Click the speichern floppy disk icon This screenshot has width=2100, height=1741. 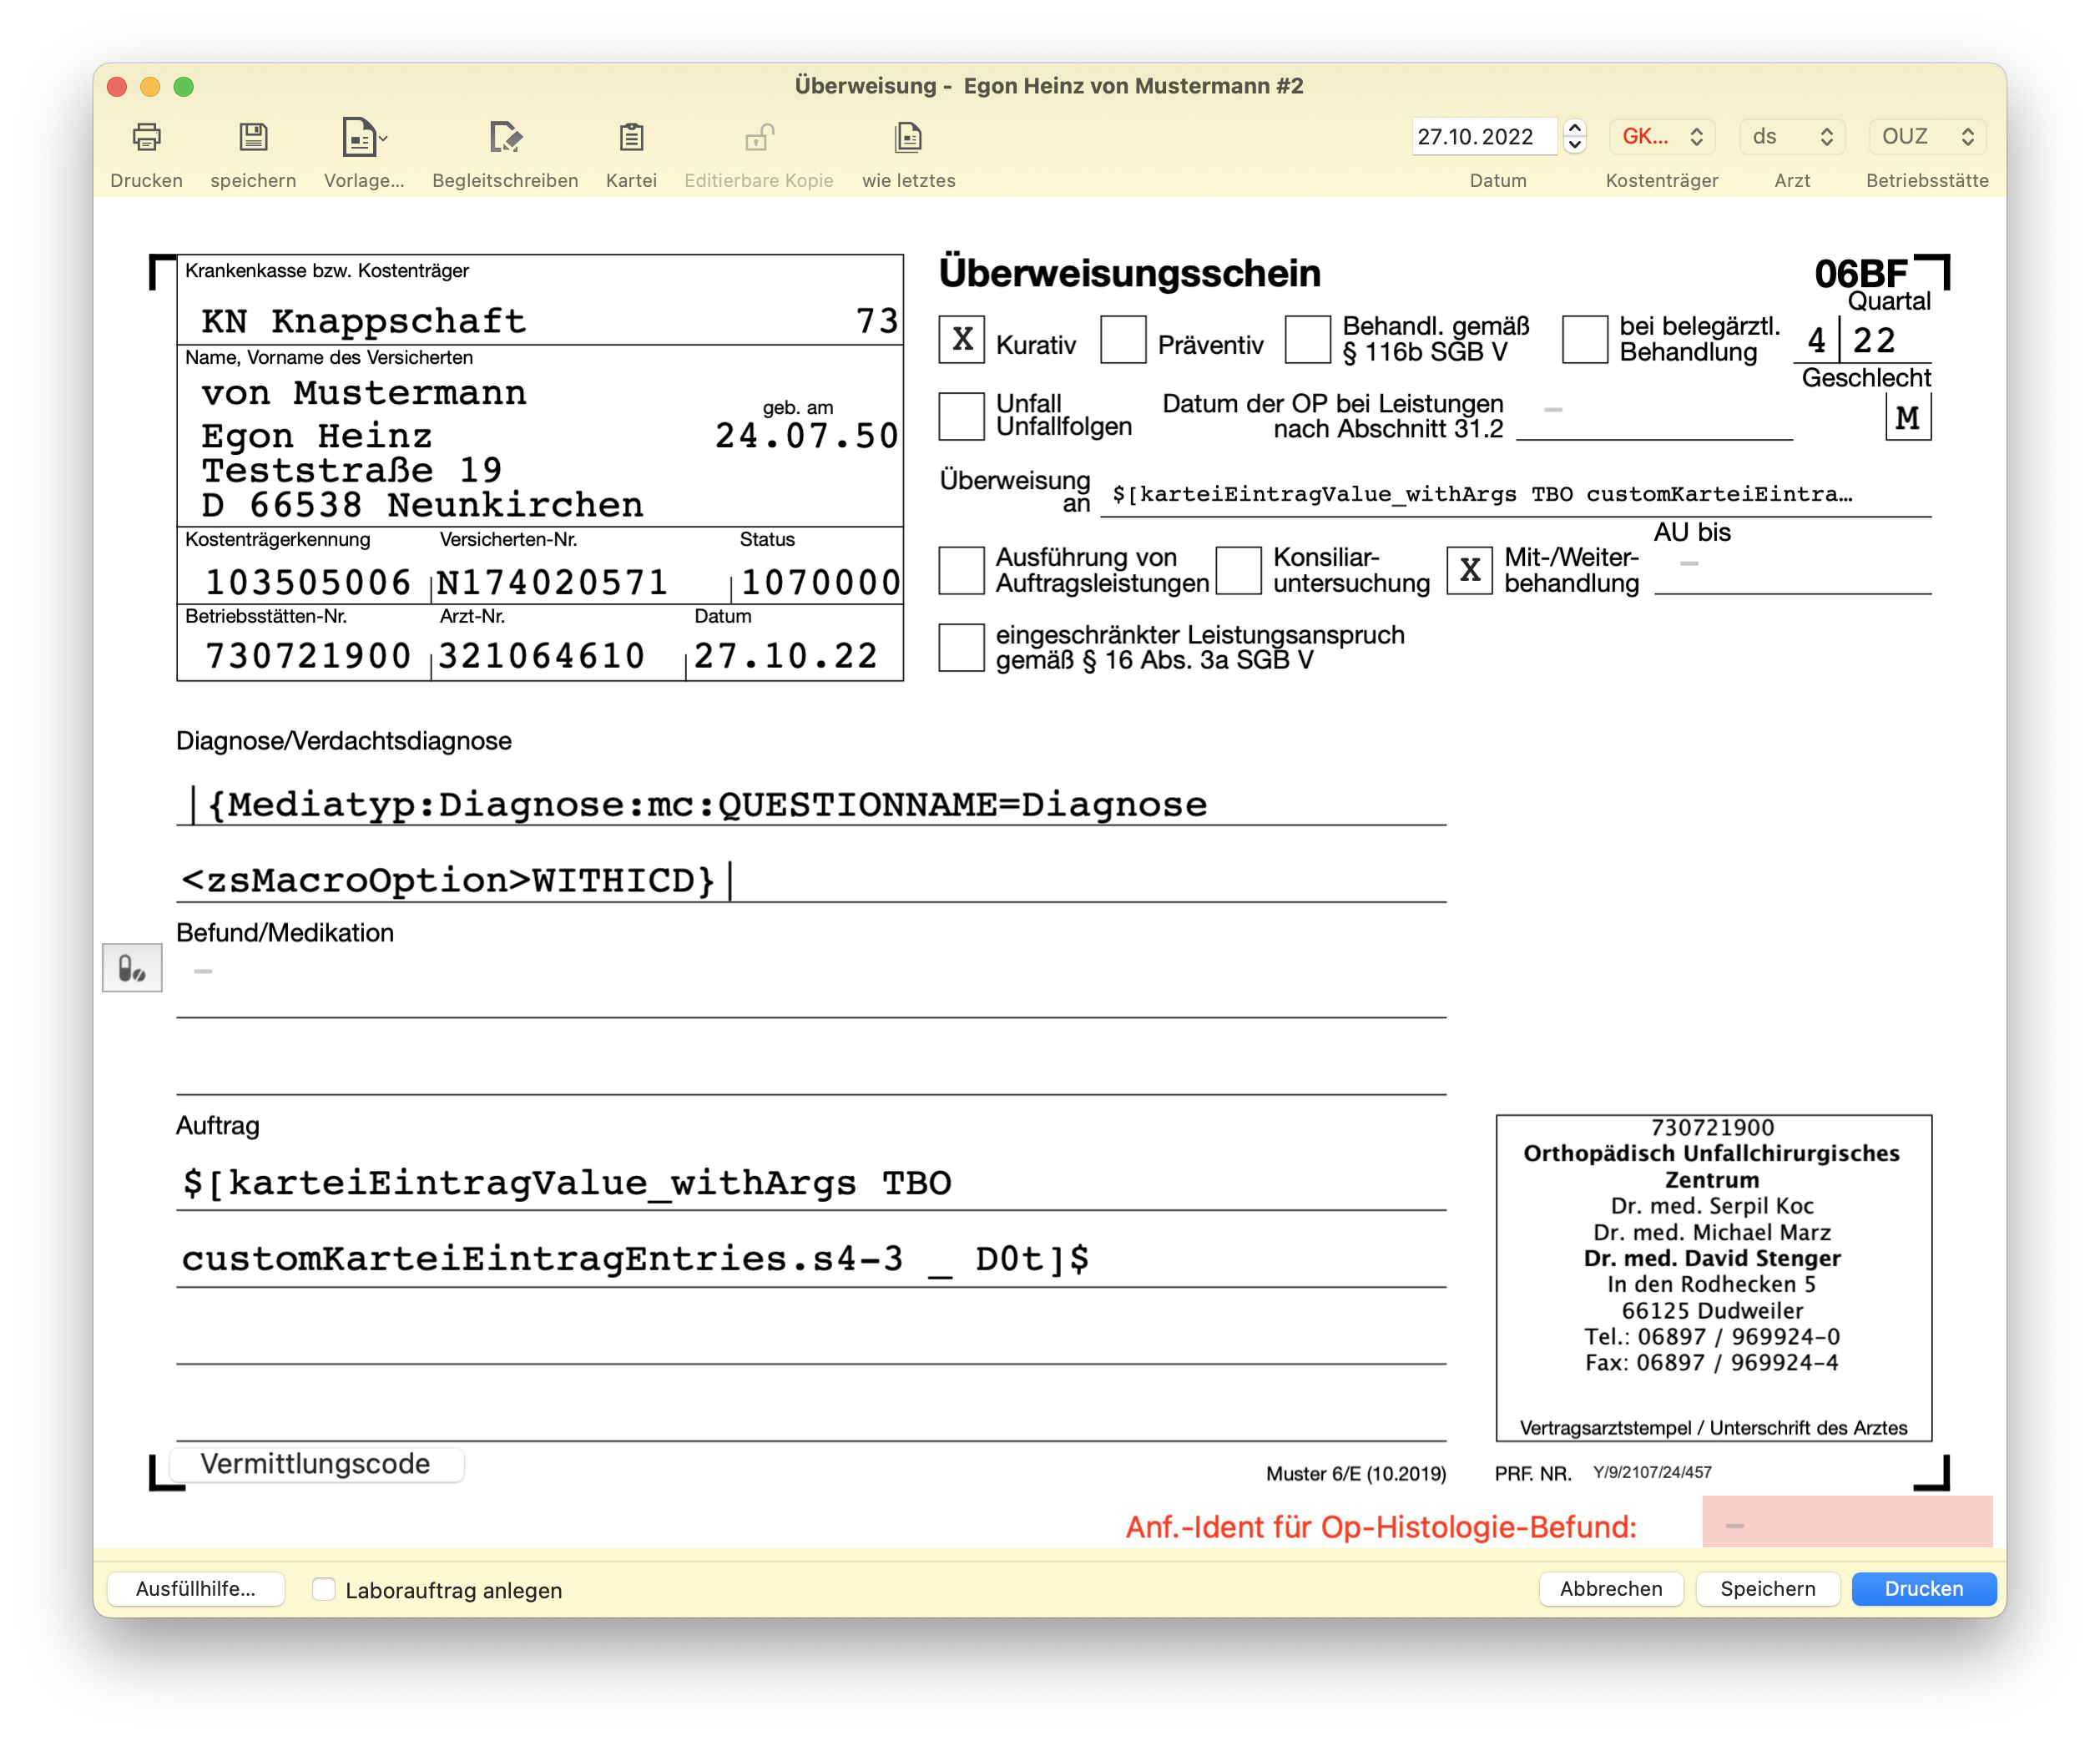pos(253,137)
